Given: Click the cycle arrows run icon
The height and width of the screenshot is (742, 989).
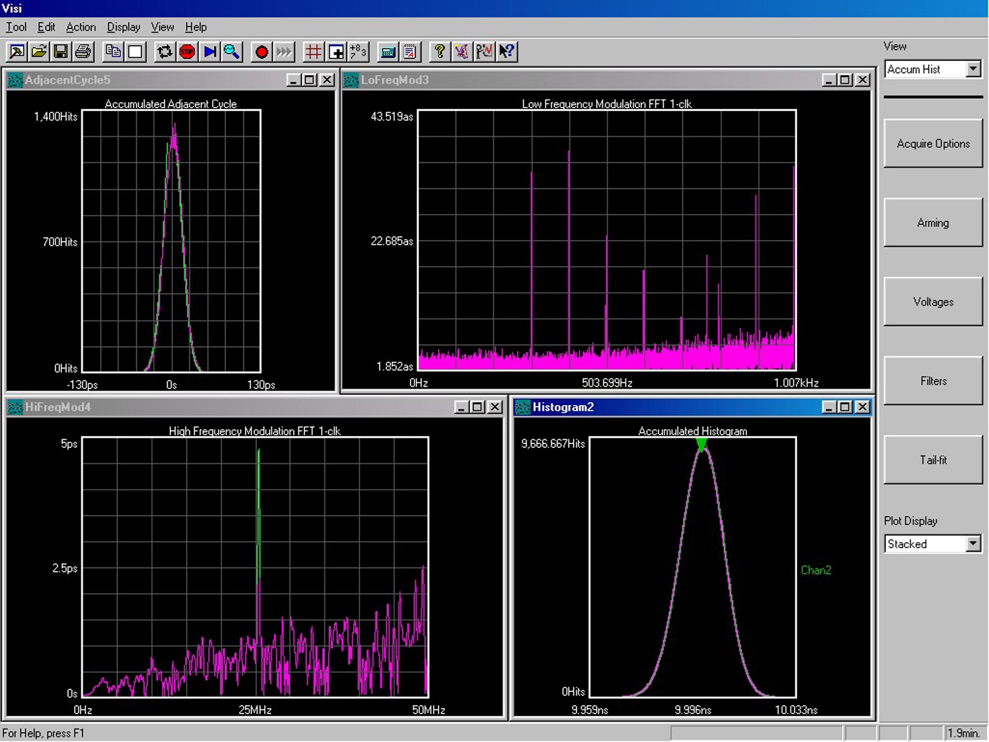Looking at the screenshot, I should coord(165,52).
